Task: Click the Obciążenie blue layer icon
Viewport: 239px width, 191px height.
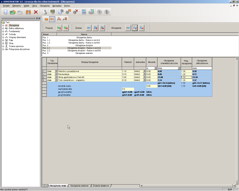Action: 128,28
